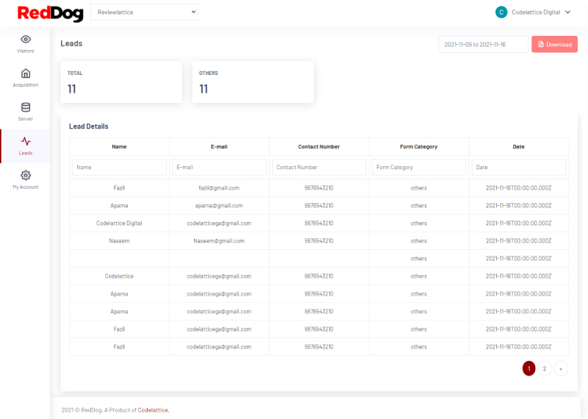Click the Naseem name cell

coord(119,241)
